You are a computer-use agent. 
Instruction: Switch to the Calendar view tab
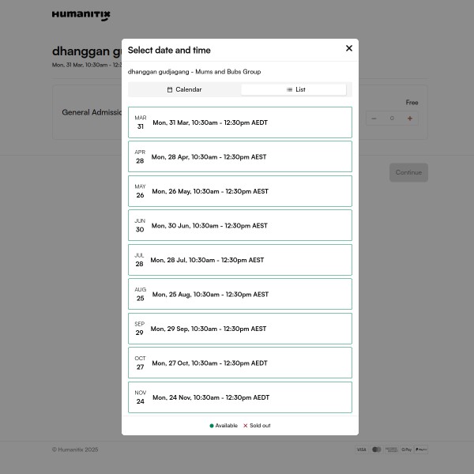pyautogui.click(x=185, y=90)
